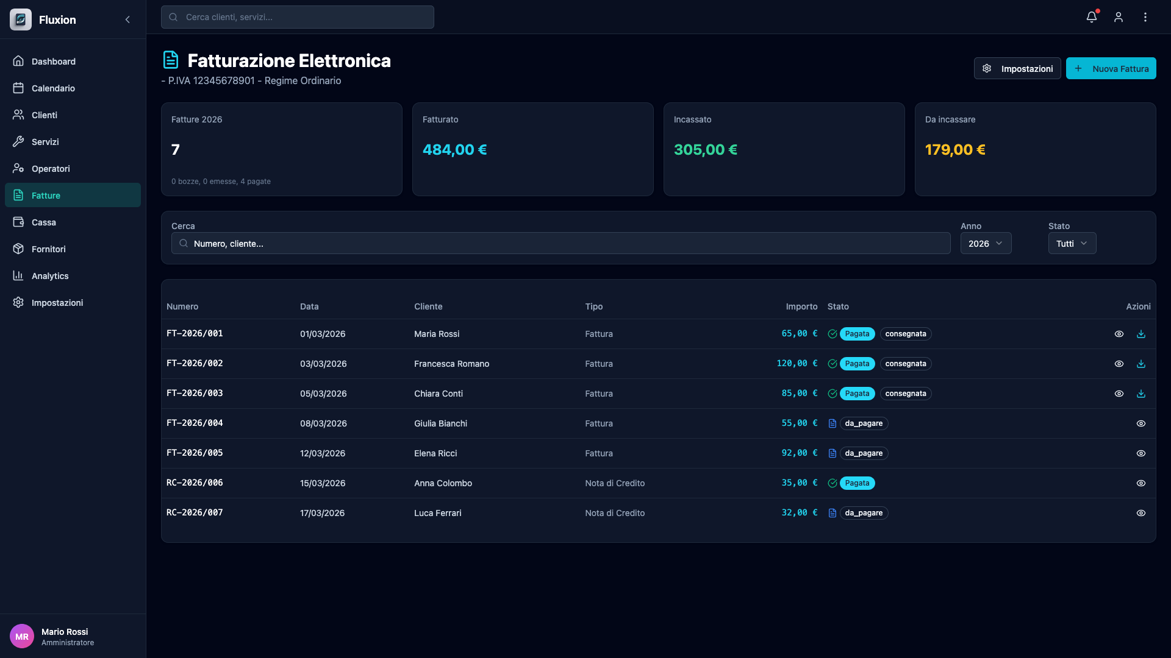Download invoice FT-2026/001
Viewport: 1171px width, 658px height.
1141,334
